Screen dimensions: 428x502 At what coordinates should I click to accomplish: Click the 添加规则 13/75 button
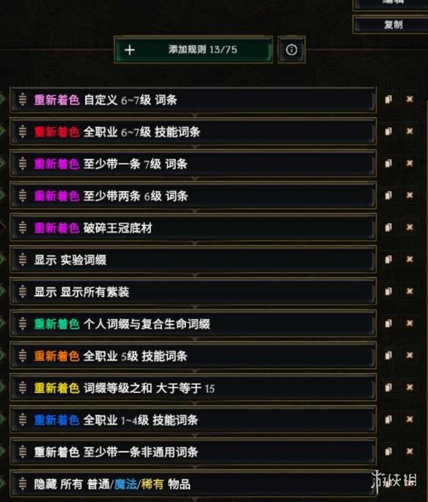click(193, 50)
